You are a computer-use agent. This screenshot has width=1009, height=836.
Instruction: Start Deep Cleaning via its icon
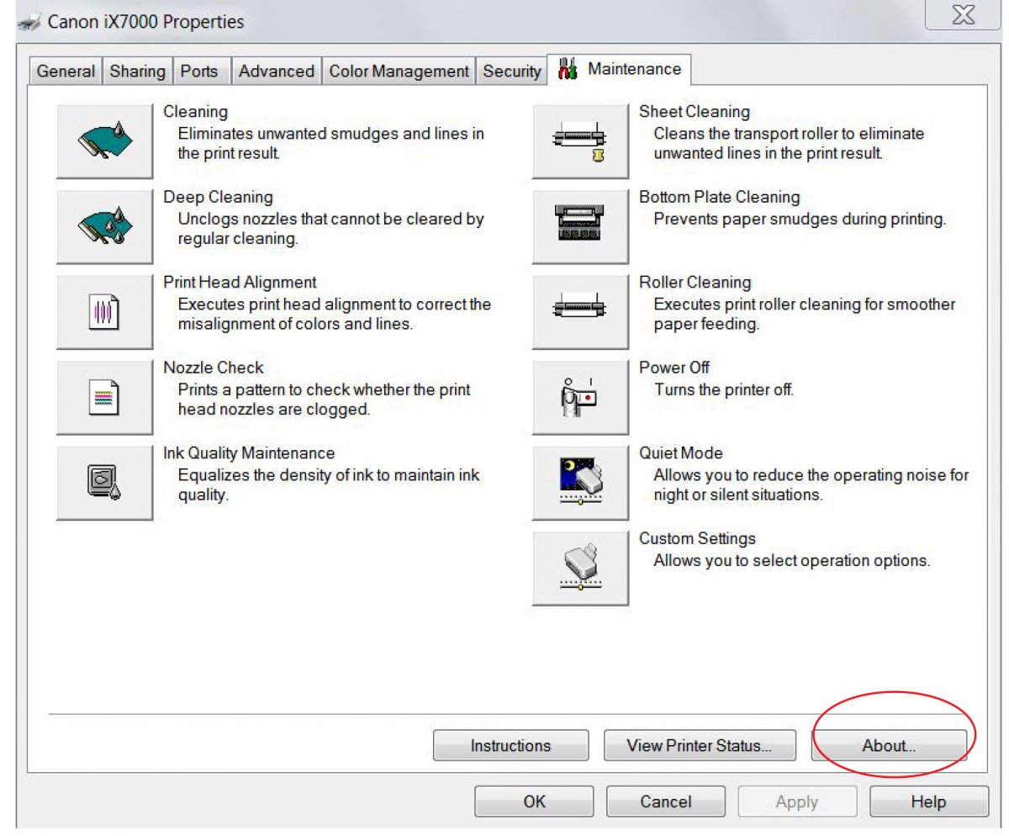click(104, 227)
